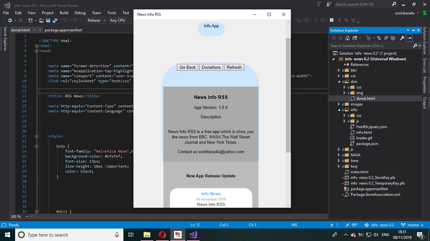This screenshot has height=241, width=430.
Task: Click the Go Back button in app
Action: click(188, 67)
